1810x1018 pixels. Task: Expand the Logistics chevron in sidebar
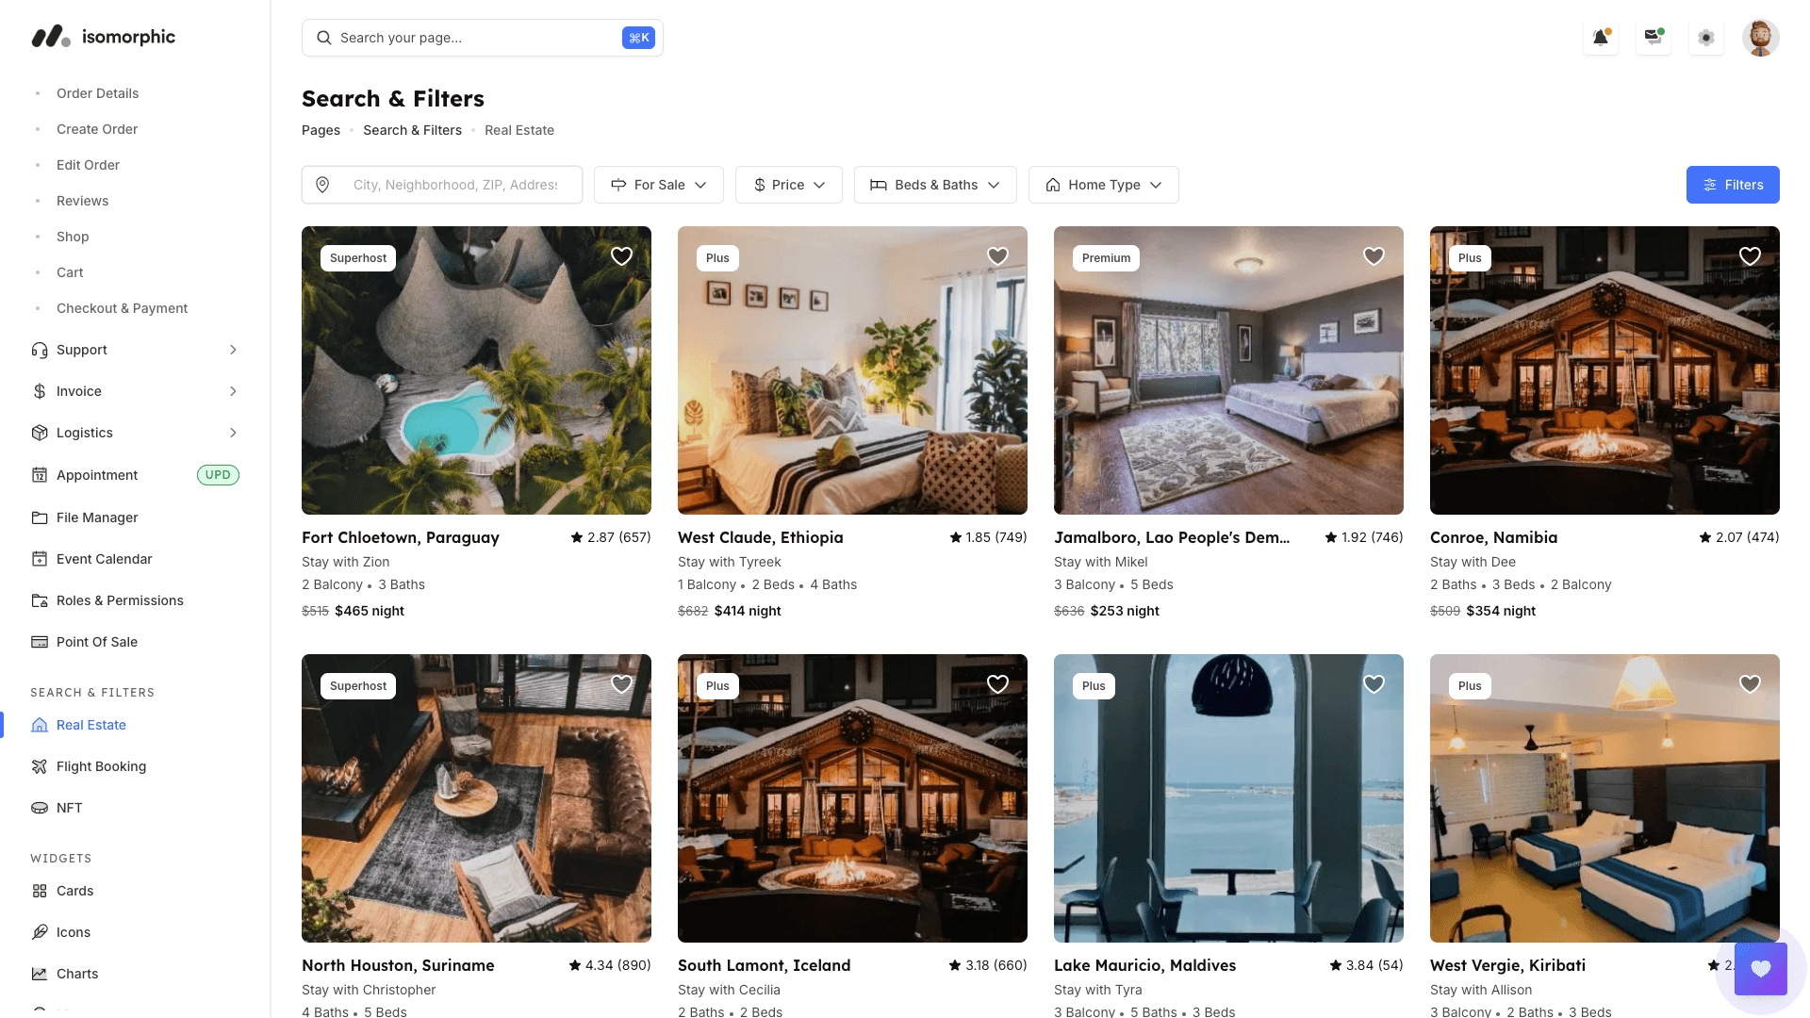click(233, 433)
